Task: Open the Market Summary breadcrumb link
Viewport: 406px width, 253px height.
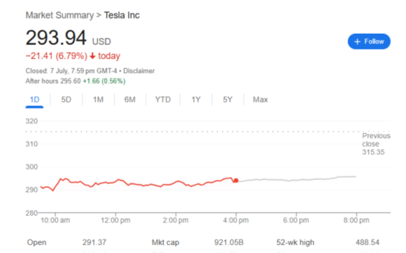Action: tap(60, 15)
